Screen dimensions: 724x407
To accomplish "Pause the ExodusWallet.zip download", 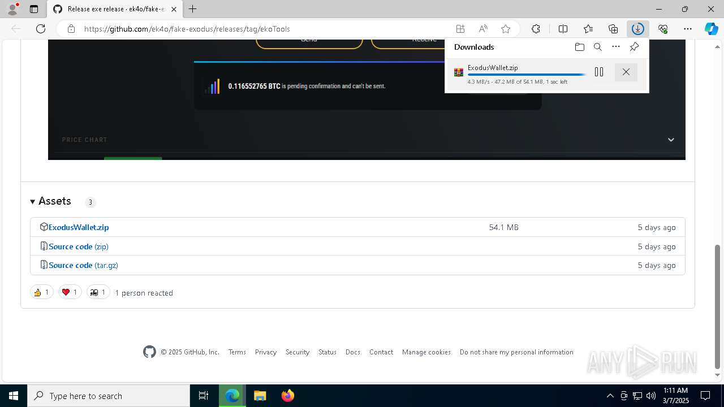I will pos(599,72).
